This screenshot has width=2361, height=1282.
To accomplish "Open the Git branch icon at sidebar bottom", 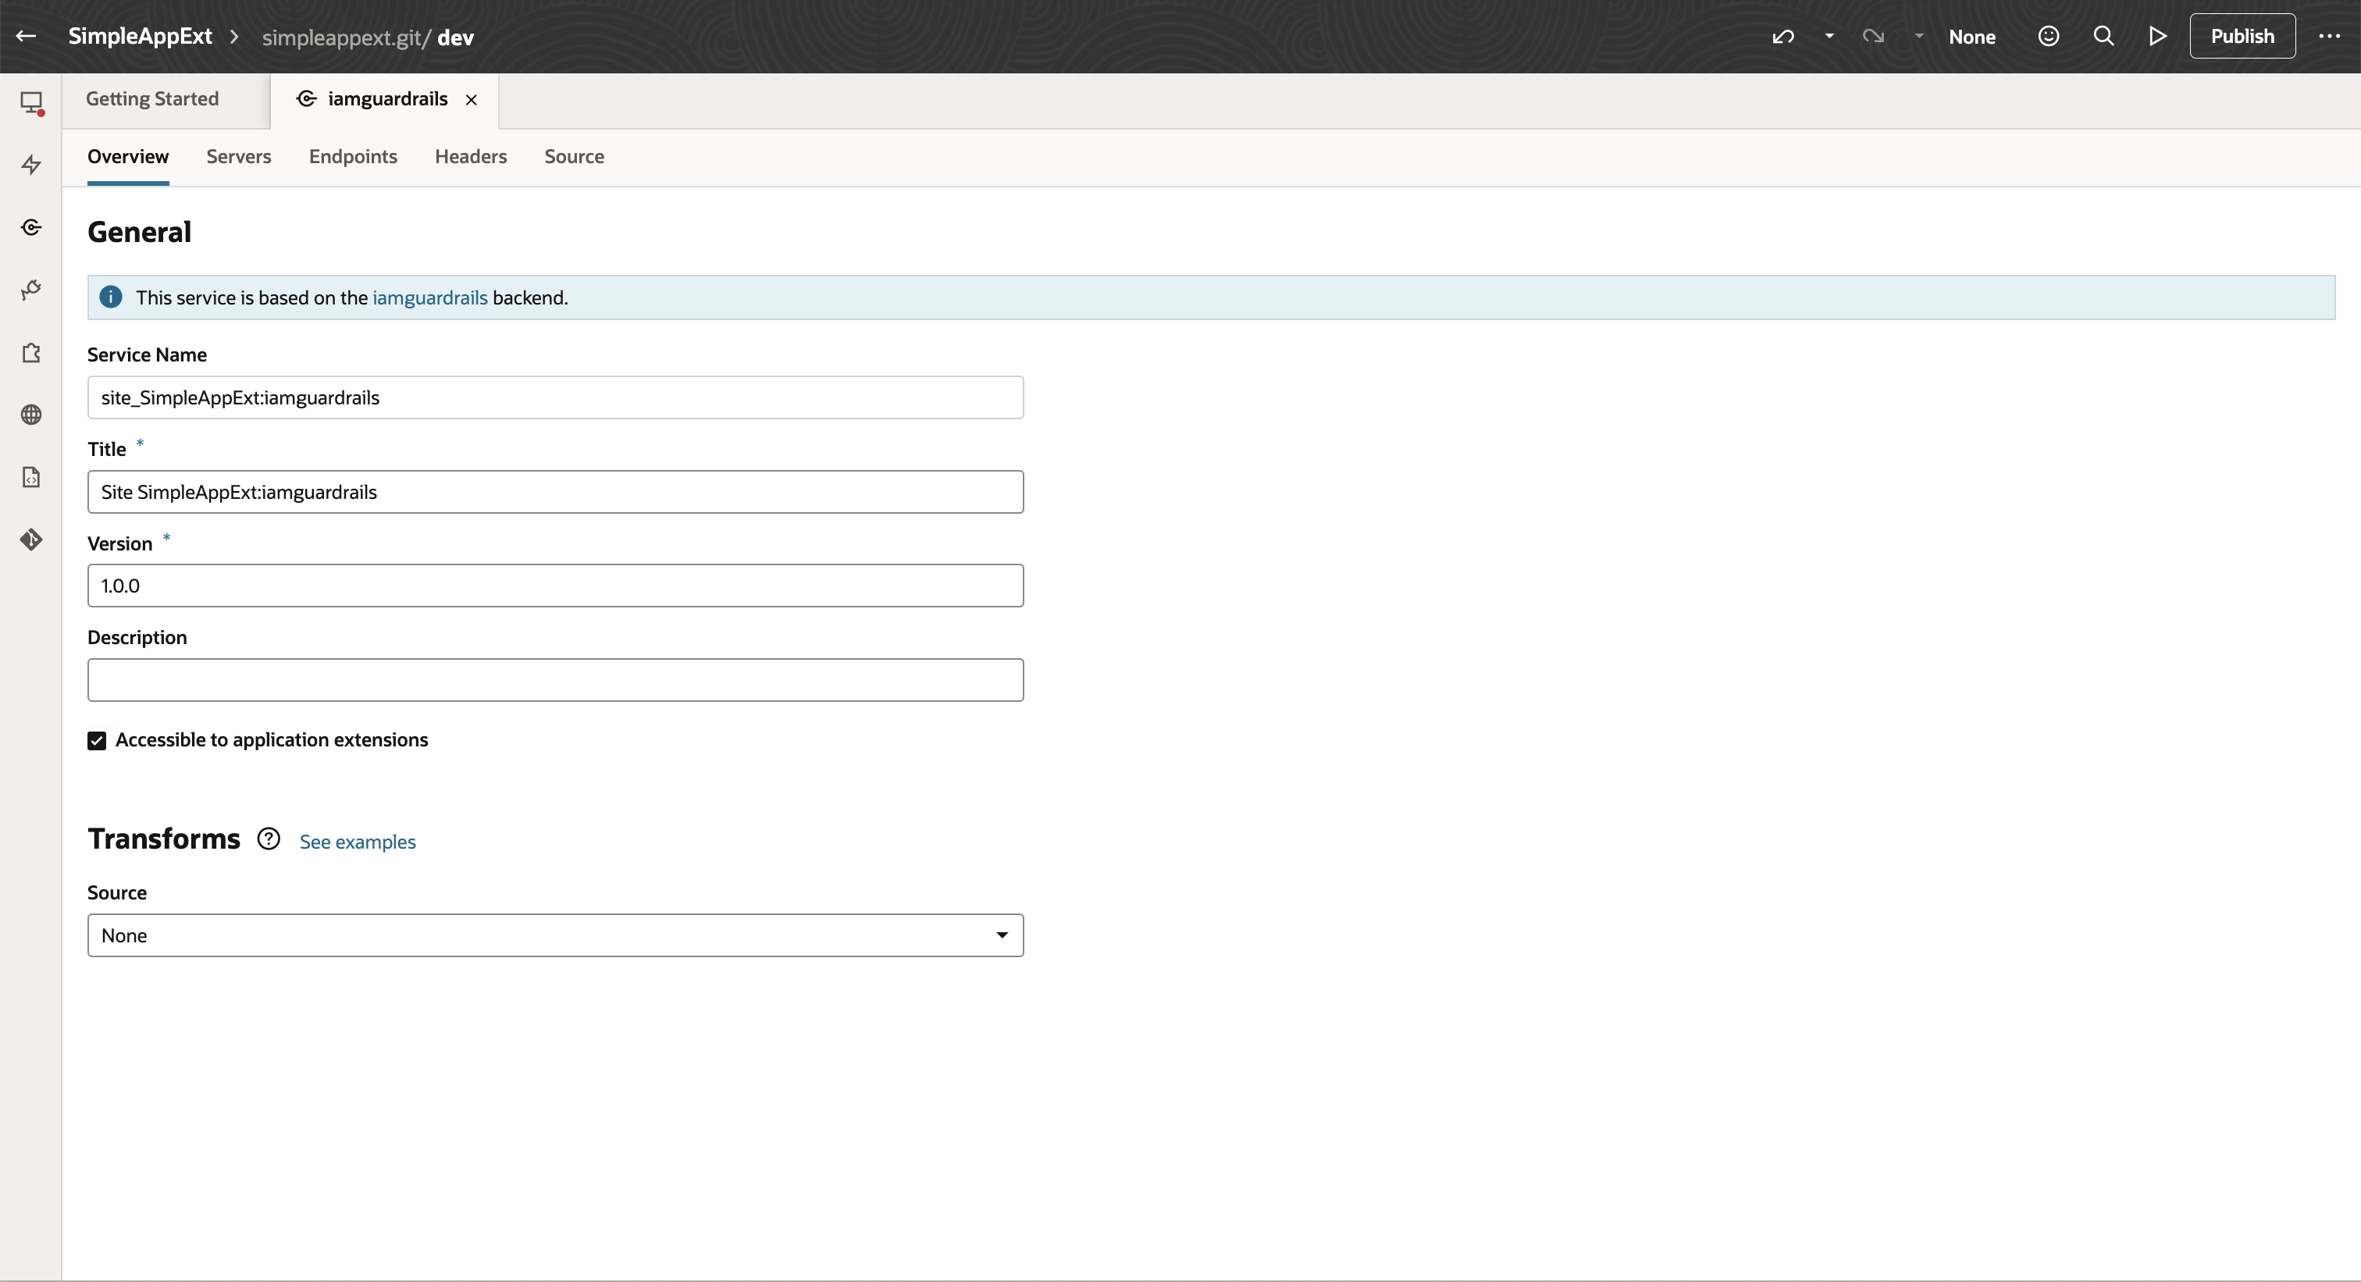I will point(31,539).
